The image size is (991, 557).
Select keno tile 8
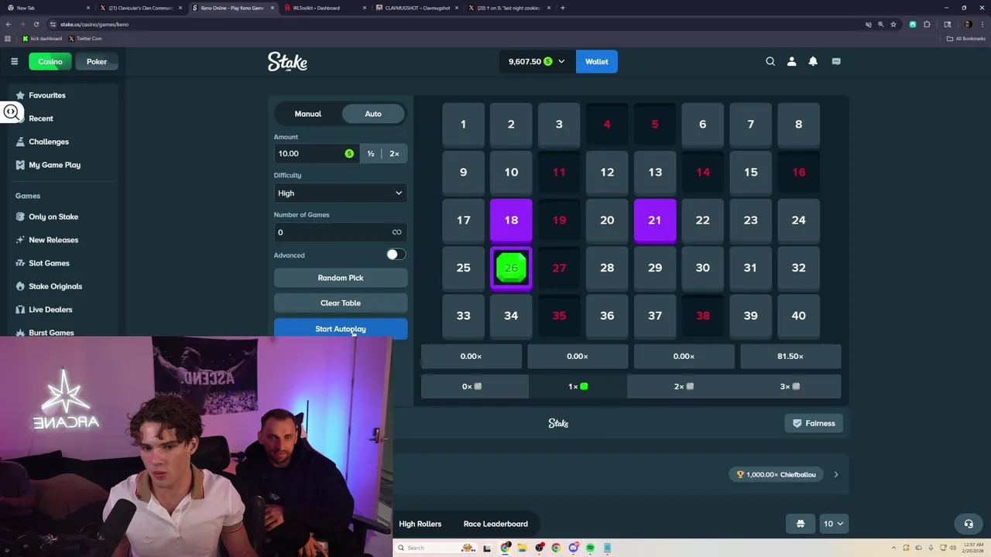click(798, 125)
